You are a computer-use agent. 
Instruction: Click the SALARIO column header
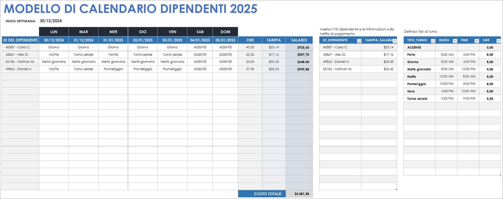[x=299, y=40]
